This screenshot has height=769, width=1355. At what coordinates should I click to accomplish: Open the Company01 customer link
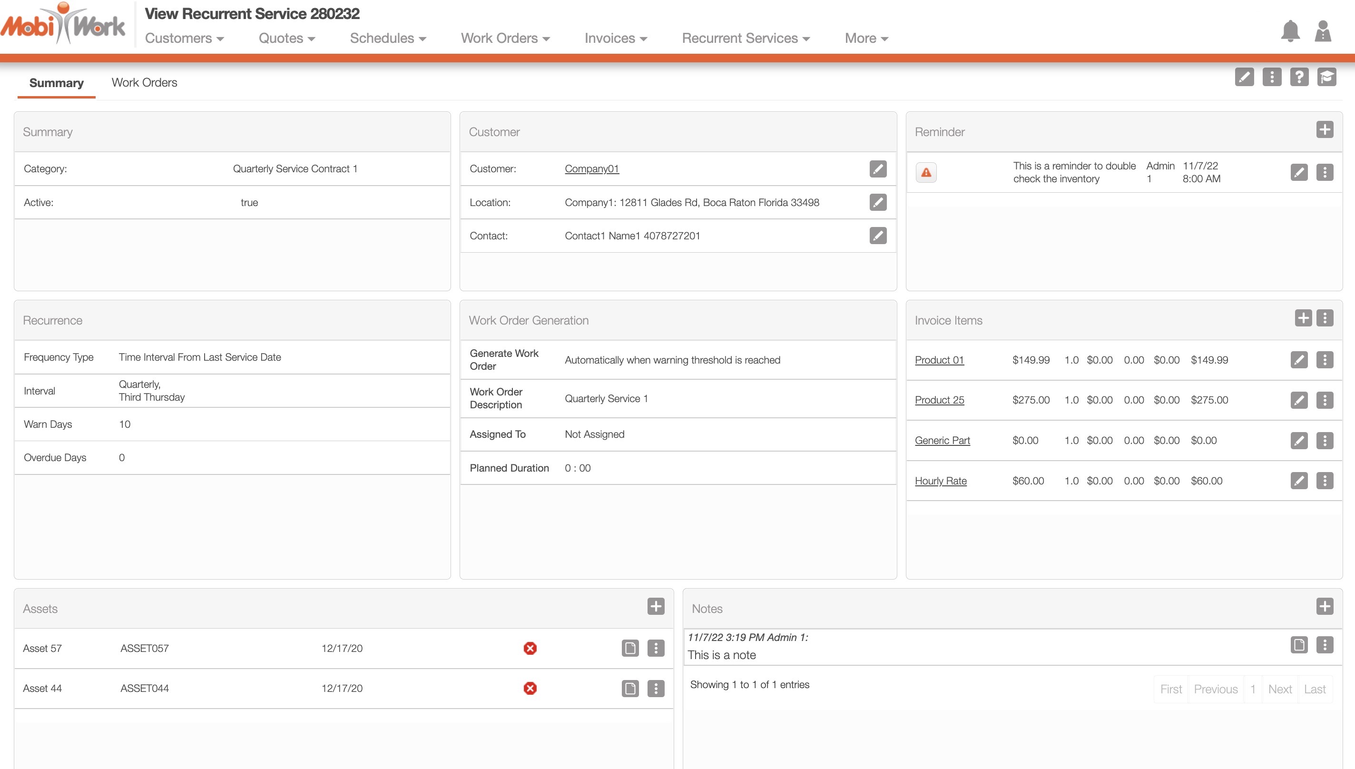591,168
